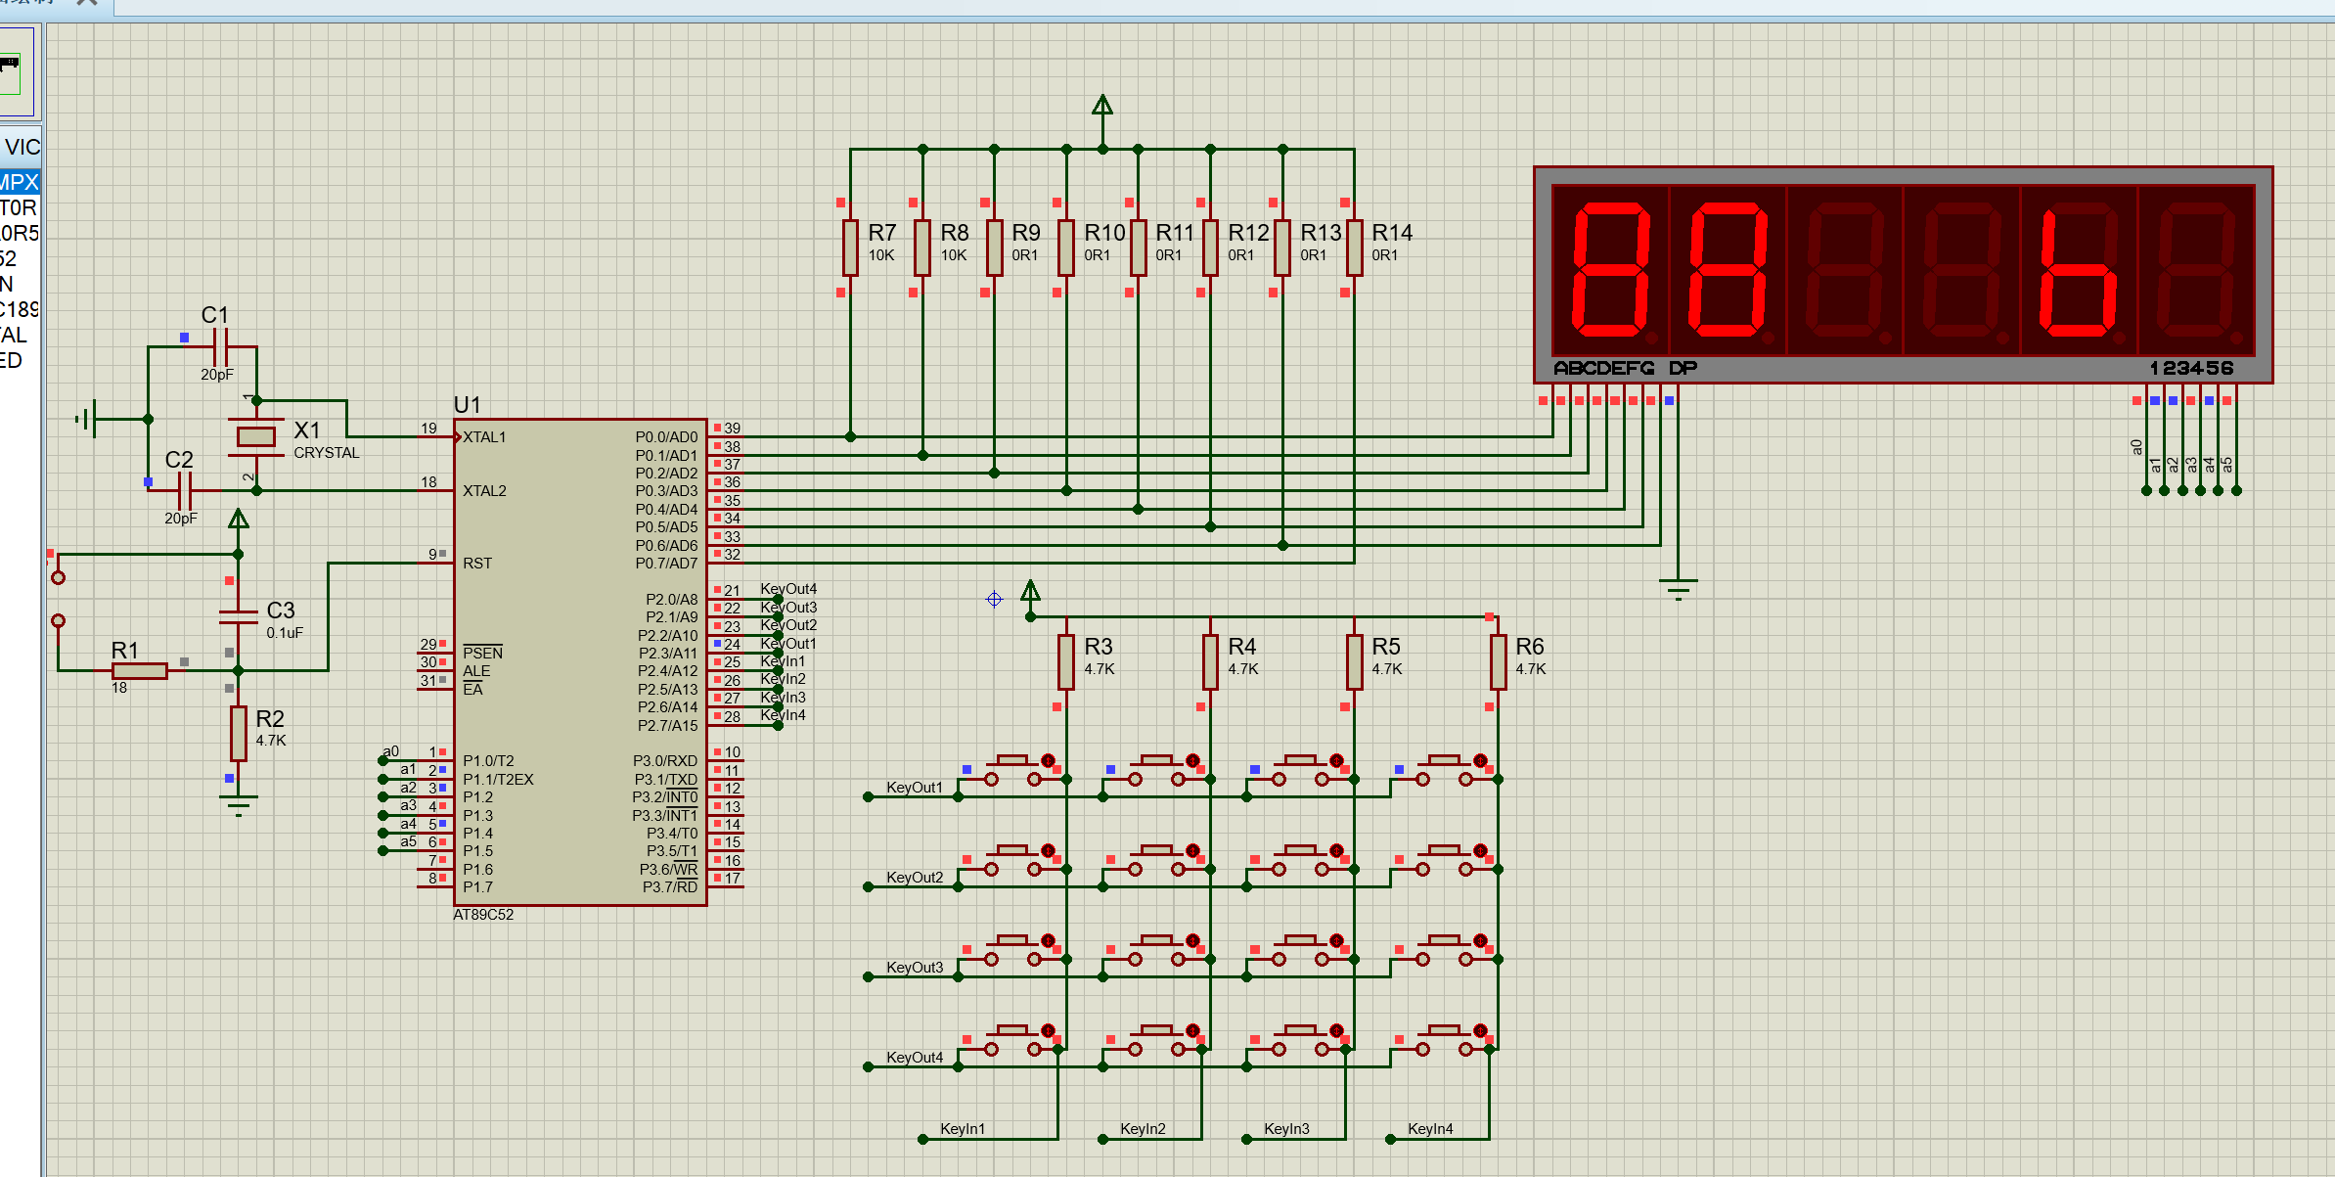Click ground symbol left of capacitor C1
The height and width of the screenshot is (1177, 2335).
(x=86, y=419)
